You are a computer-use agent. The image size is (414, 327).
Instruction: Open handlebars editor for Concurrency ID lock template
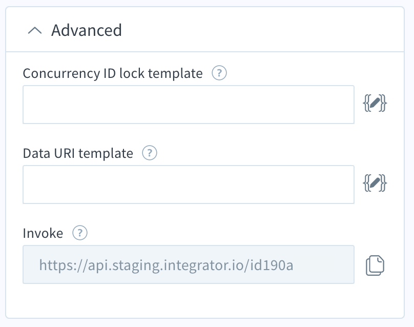click(x=375, y=104)
